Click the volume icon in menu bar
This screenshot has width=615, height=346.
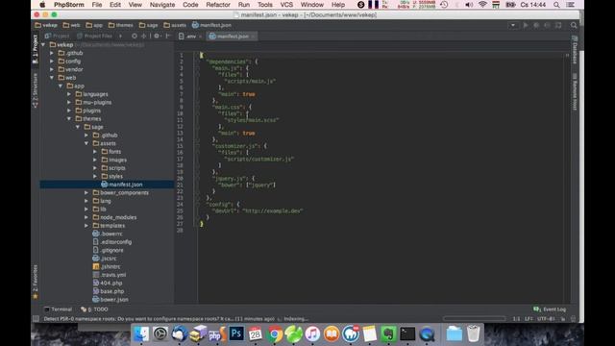coord(469,5)
